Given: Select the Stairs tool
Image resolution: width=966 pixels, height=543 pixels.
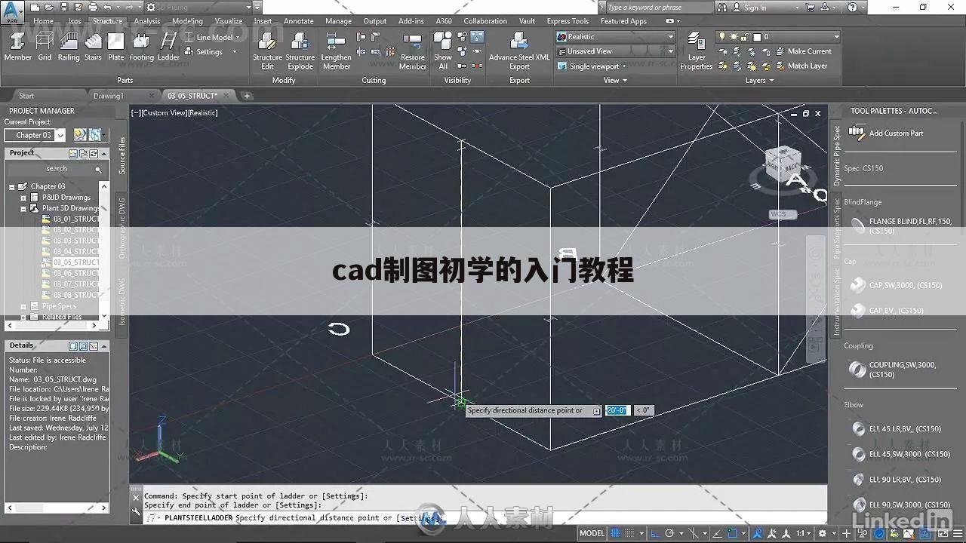Looking at the screenshot, I should click(x=93, y=46).
